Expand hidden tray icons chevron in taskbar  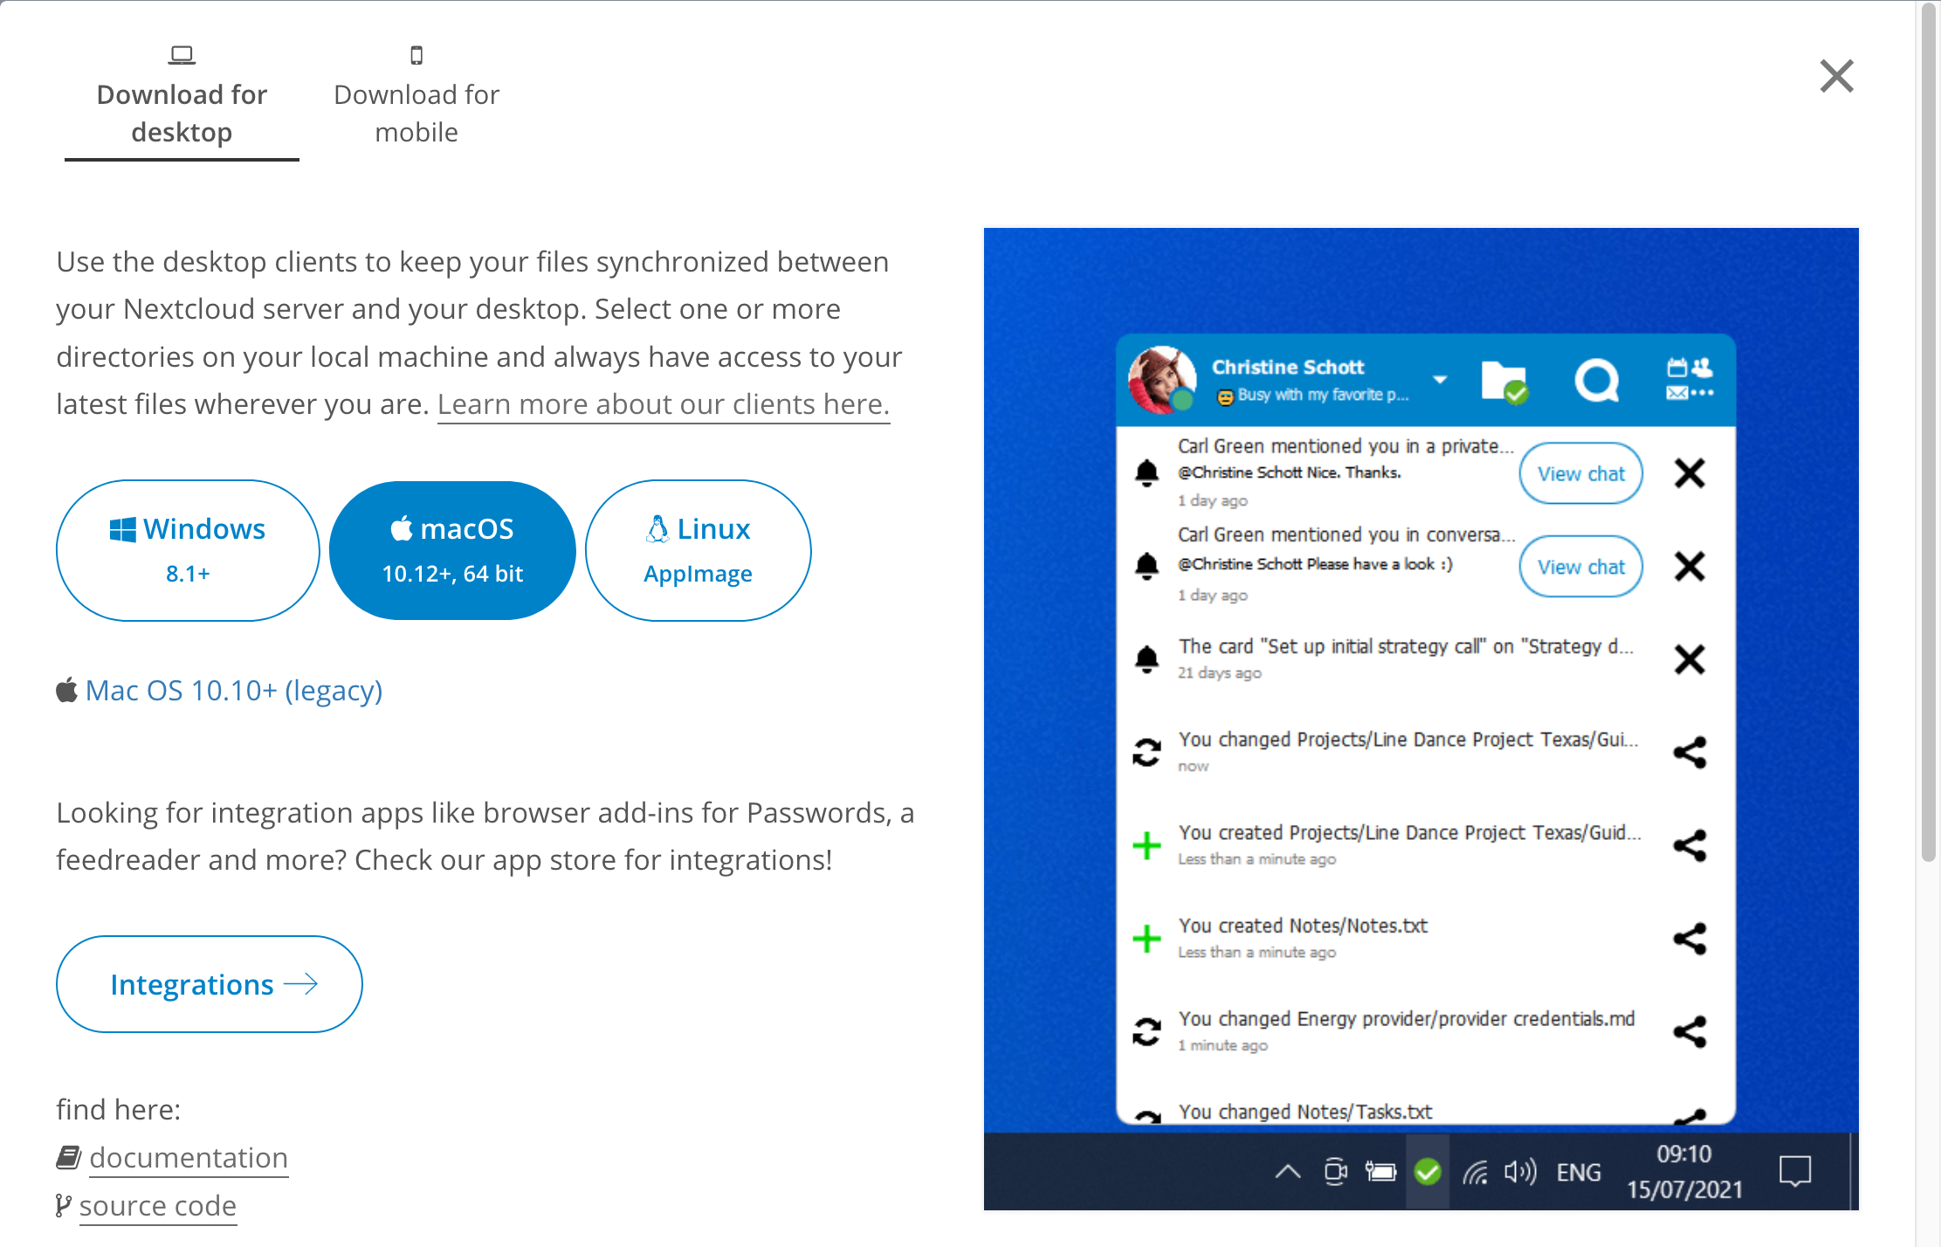point(1288,1171)
